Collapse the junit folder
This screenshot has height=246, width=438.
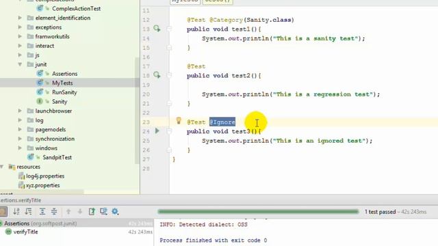[20, 64]
